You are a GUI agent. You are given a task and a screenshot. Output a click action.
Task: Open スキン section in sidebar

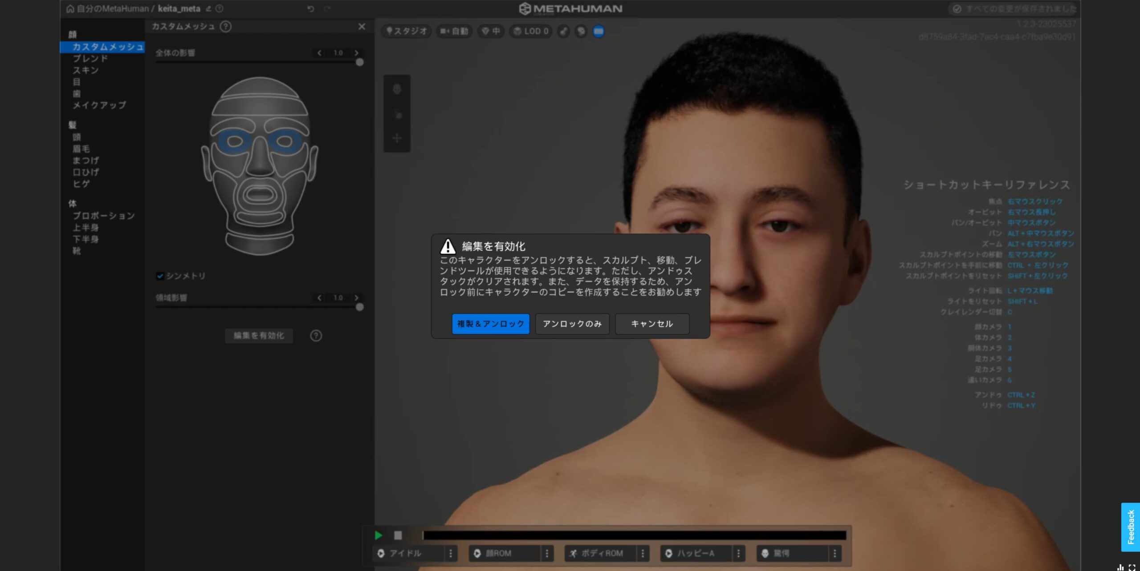pyautogui.click(x=85, y=70)
